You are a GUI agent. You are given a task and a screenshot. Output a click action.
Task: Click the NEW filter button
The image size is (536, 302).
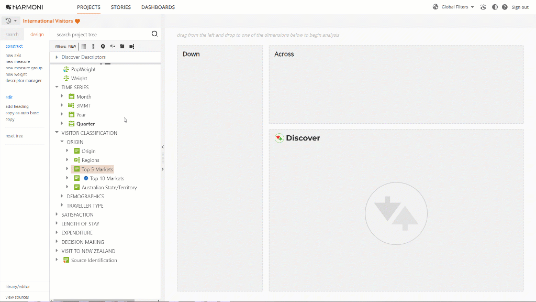[x=72, y=46]
